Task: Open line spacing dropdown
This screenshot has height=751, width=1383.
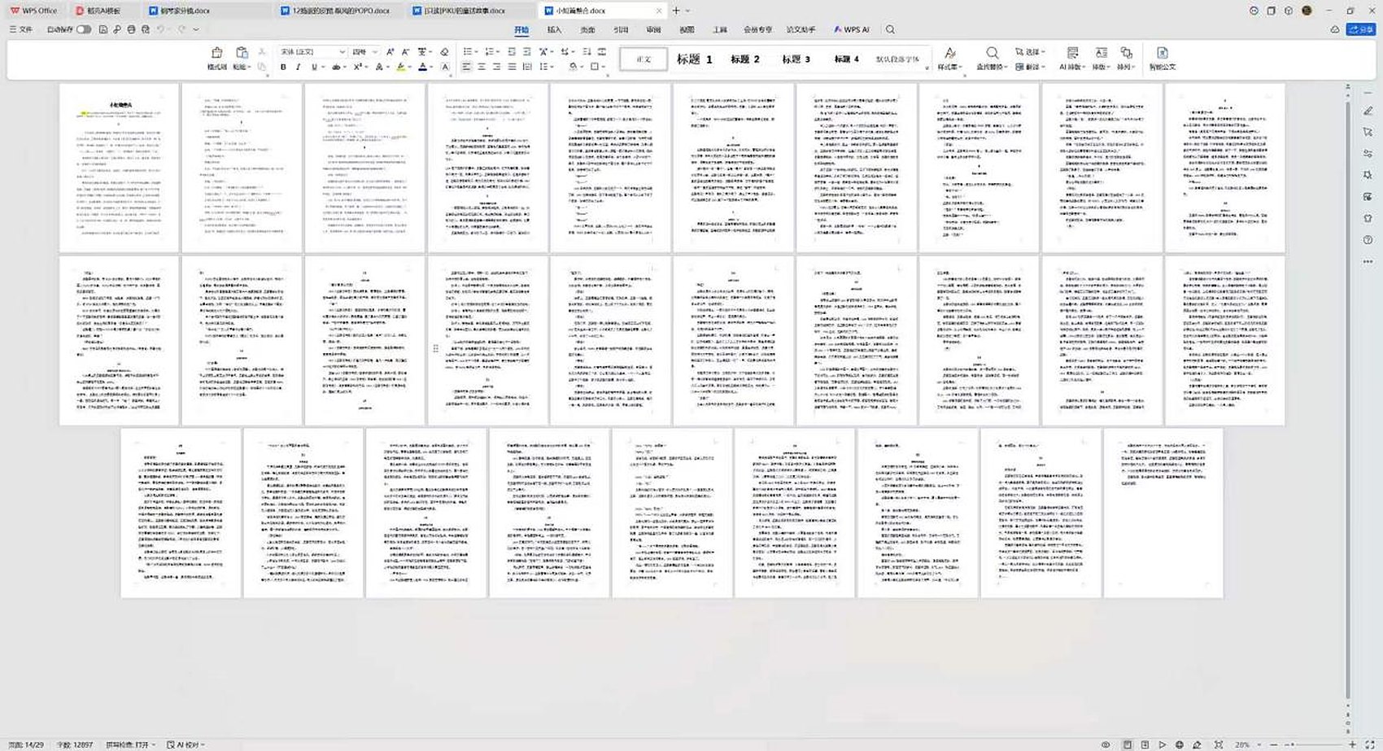Action: (x=547, y=67)
